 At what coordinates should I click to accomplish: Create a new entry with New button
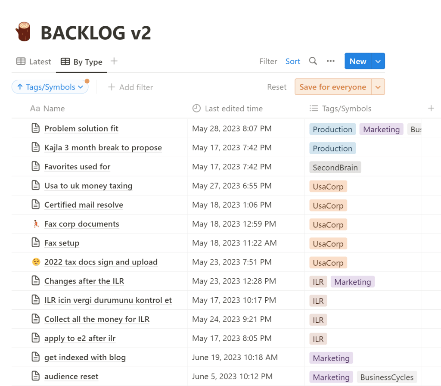(358, 61)
